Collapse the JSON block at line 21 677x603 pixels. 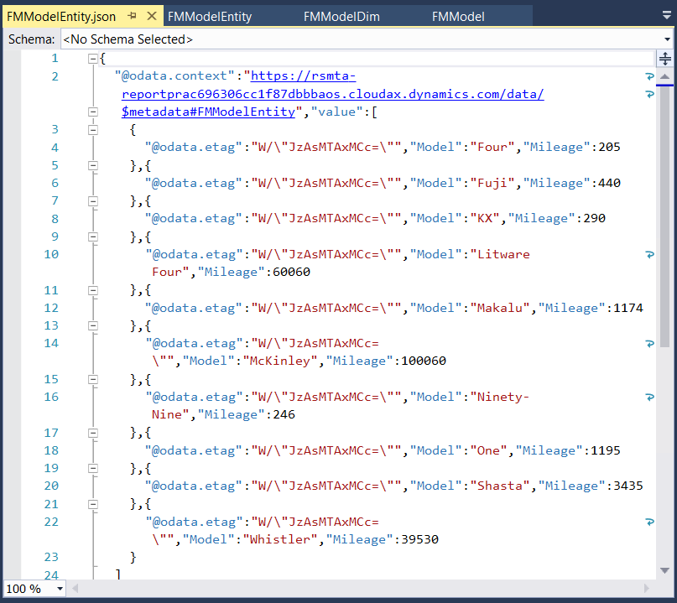tap(92, 504)
